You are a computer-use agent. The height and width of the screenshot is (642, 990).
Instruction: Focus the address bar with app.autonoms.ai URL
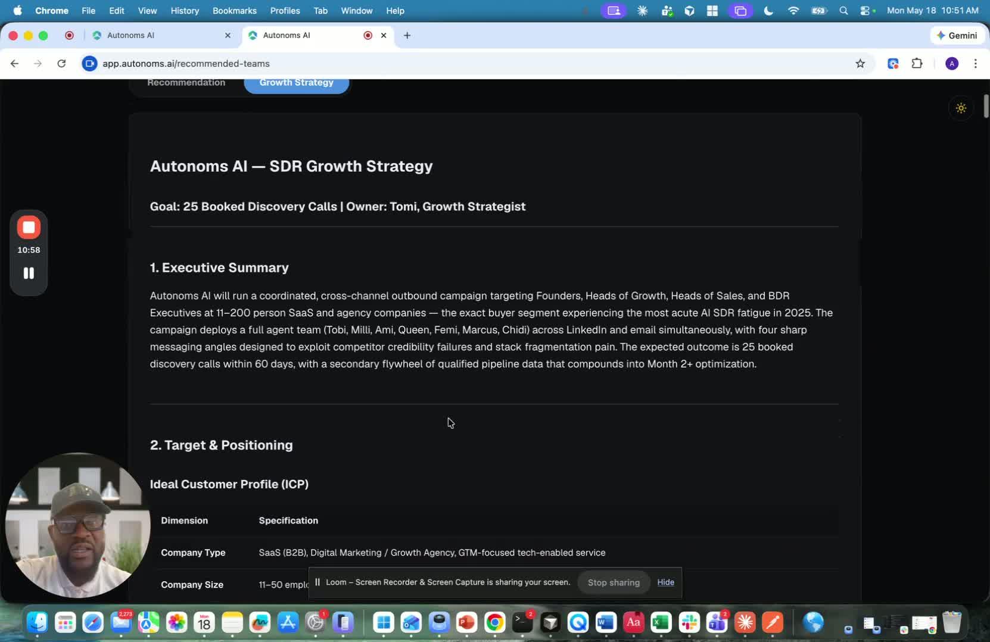tap(465, 64)
